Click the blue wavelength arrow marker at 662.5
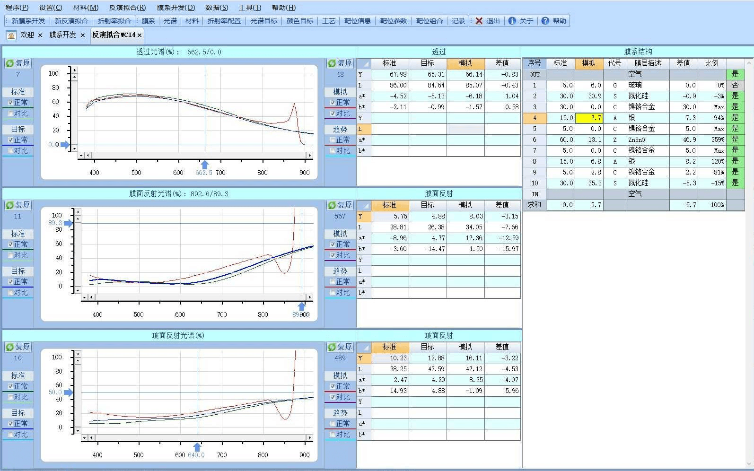 (205, 165)
